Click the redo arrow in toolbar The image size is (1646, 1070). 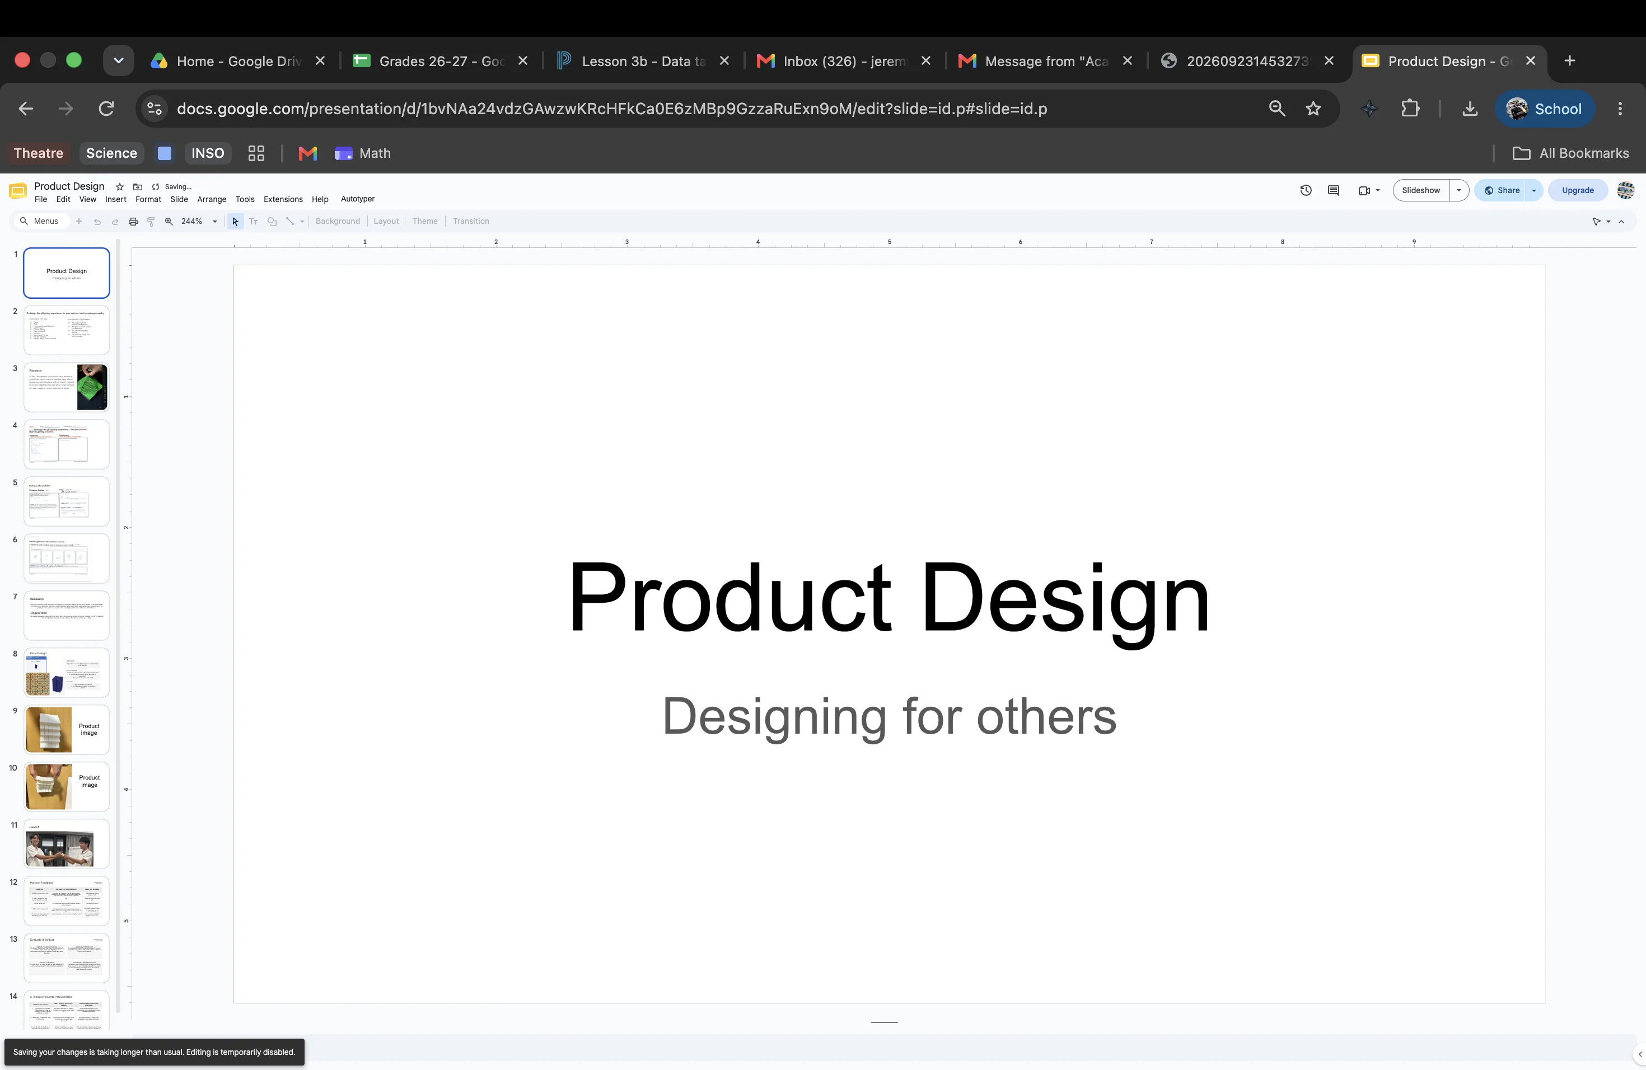coord(115,221)
